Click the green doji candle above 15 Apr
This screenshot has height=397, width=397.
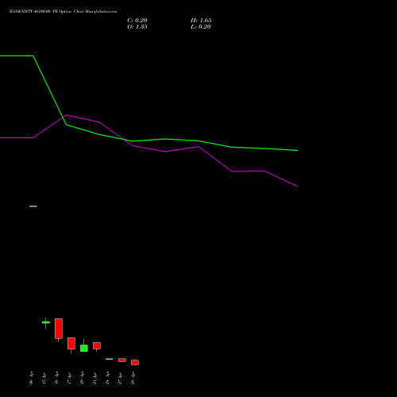coord(46,322)
